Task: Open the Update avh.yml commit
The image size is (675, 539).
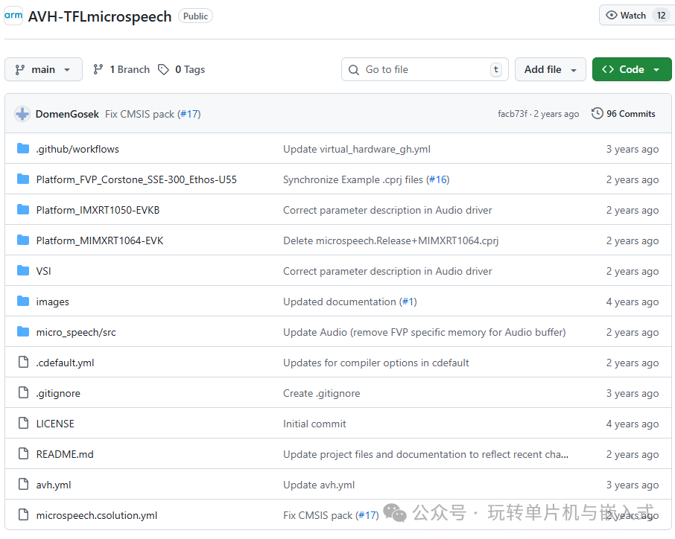Action: [319, 485]
